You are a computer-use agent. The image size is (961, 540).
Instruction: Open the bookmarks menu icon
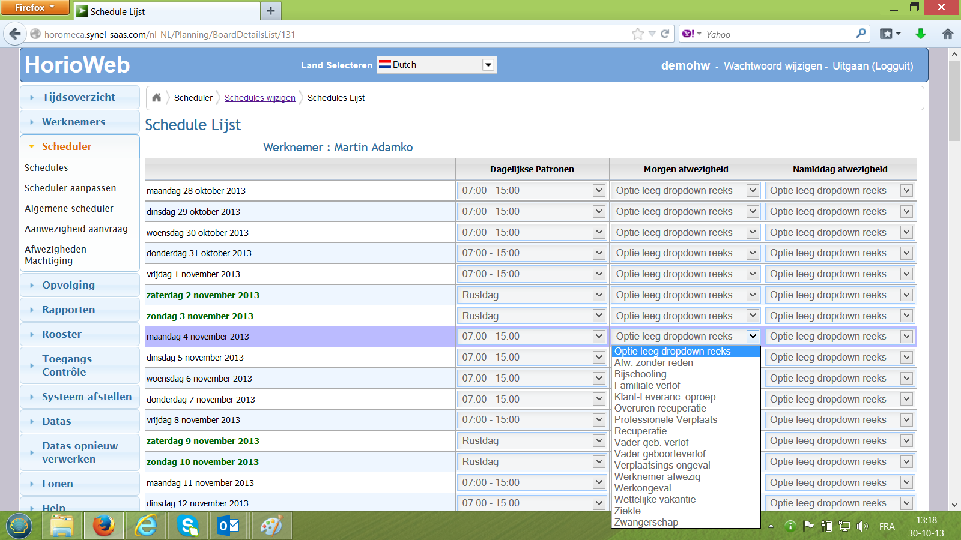click(x=890, y=34)
